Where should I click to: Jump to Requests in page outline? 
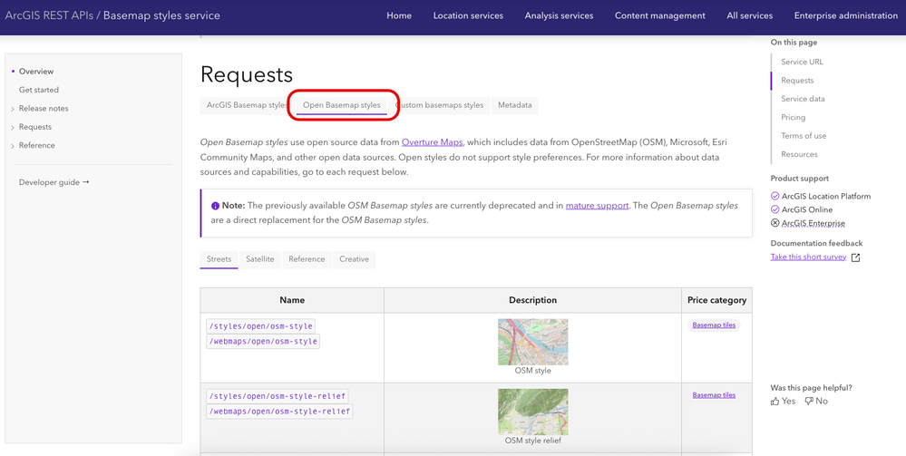(797, 81)
